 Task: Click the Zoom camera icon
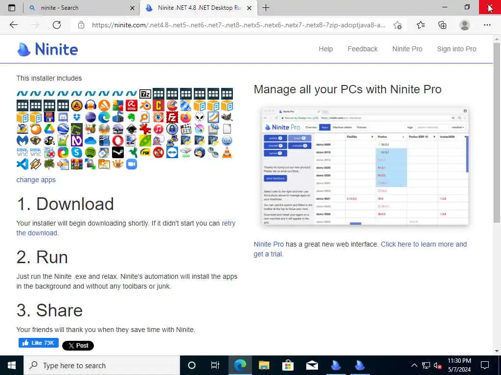pos(131,164)
